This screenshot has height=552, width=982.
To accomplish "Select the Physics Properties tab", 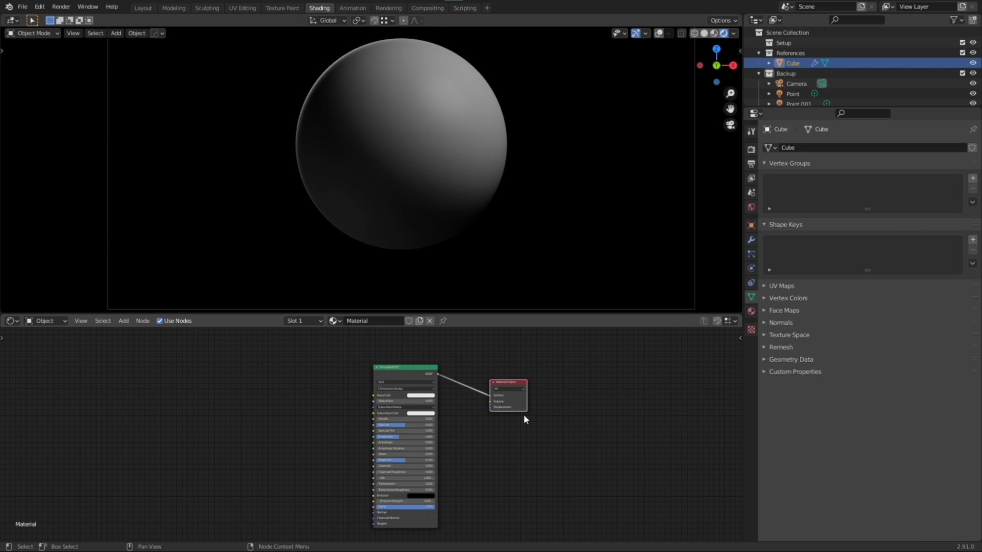I will tap(751, 267).
